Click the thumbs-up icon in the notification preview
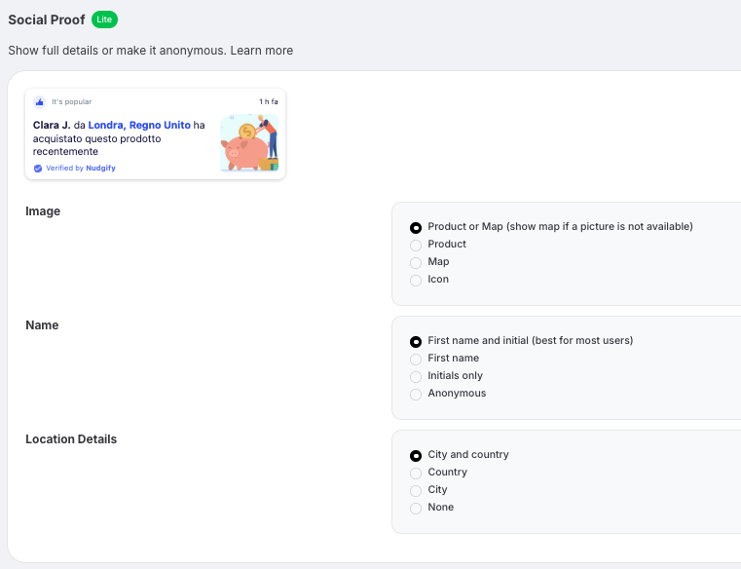The image size is (741, 569). 39,101
